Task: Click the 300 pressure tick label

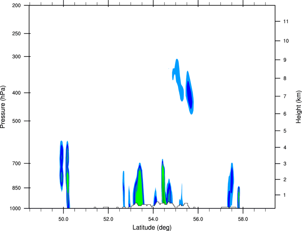Action: coord(16,57)
